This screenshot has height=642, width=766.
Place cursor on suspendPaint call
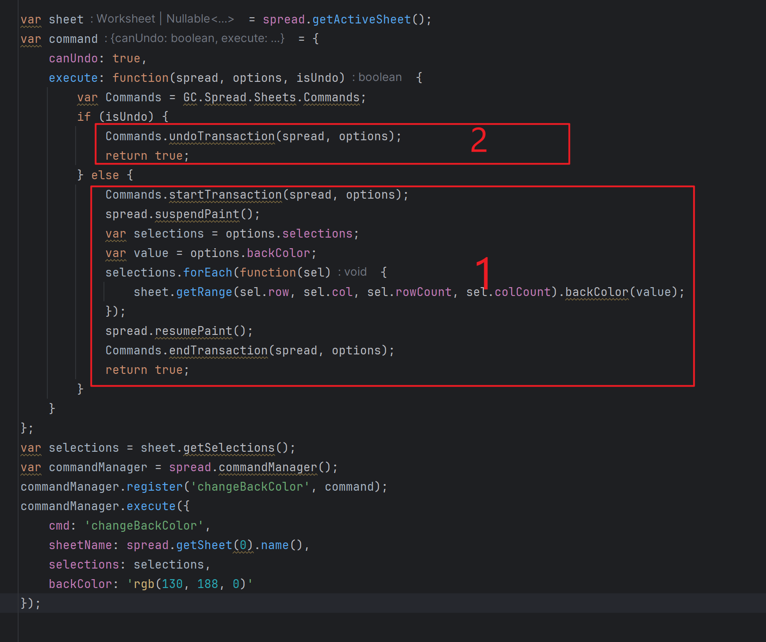pos(197,214)
